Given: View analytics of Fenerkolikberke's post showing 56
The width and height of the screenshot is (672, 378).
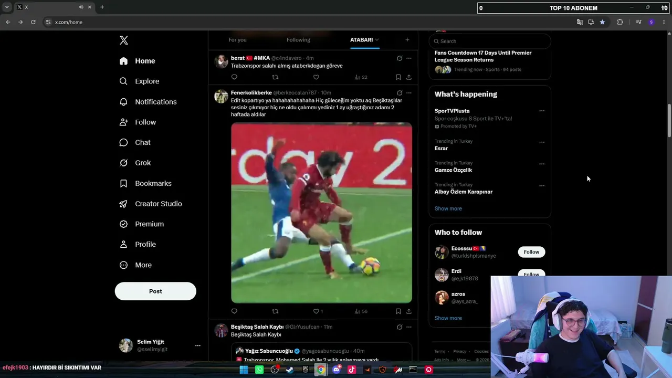Looking at the screenshot, I should tap(361, 311).
